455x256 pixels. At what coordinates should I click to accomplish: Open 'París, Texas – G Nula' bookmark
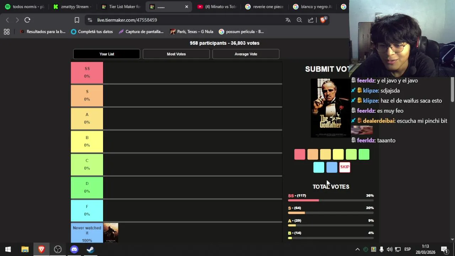(192, 32)
